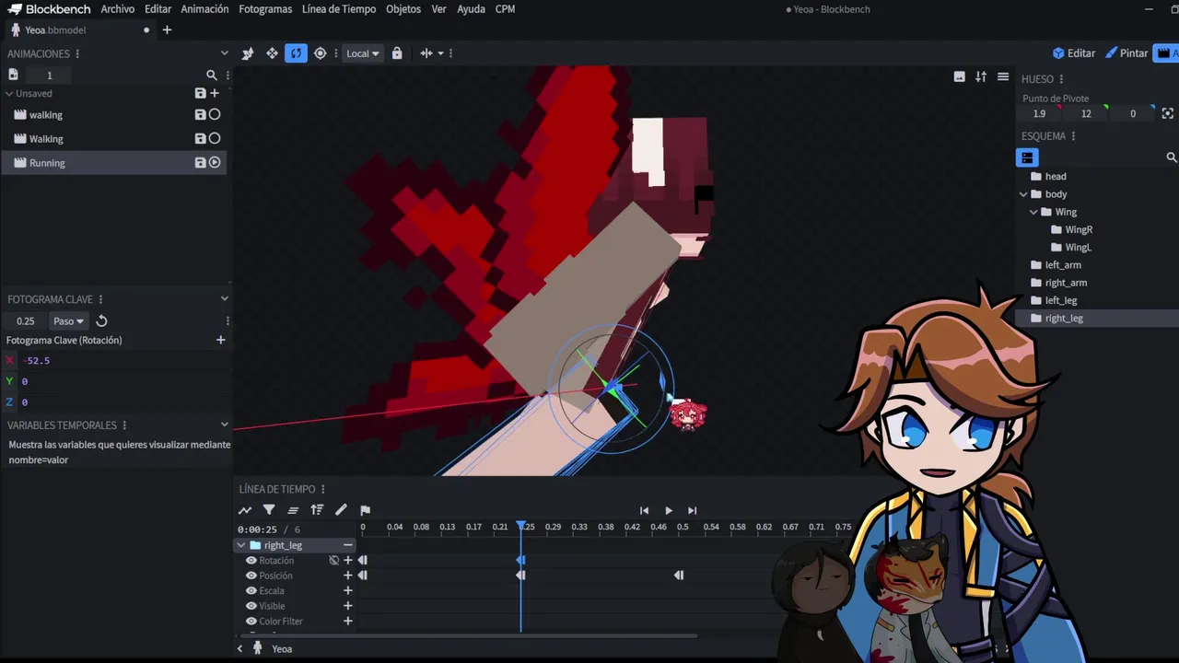This screenshot has height=663, width=1179.
Task: Select the Rotate tool in toolbar
Action: [296, 53]
